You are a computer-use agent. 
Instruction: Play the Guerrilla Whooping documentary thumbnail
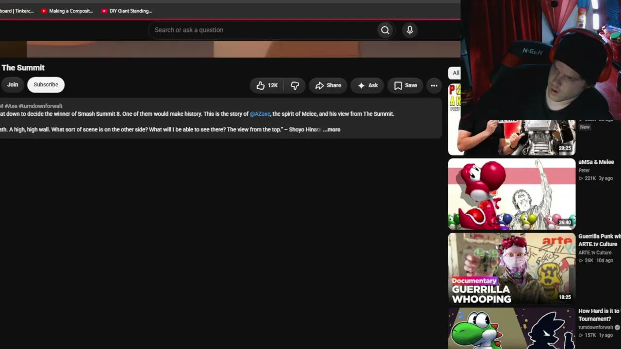click(x=512, y=269)
